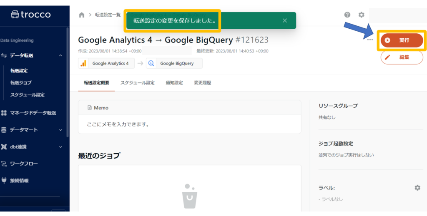
Task: Open the 変更履歴 tab
Action: coord(202,83)
